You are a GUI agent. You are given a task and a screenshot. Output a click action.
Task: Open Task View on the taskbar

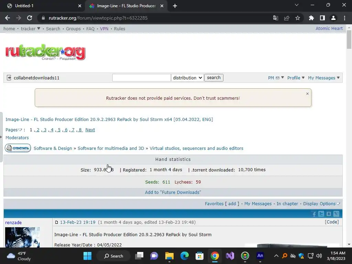[139, 256]
